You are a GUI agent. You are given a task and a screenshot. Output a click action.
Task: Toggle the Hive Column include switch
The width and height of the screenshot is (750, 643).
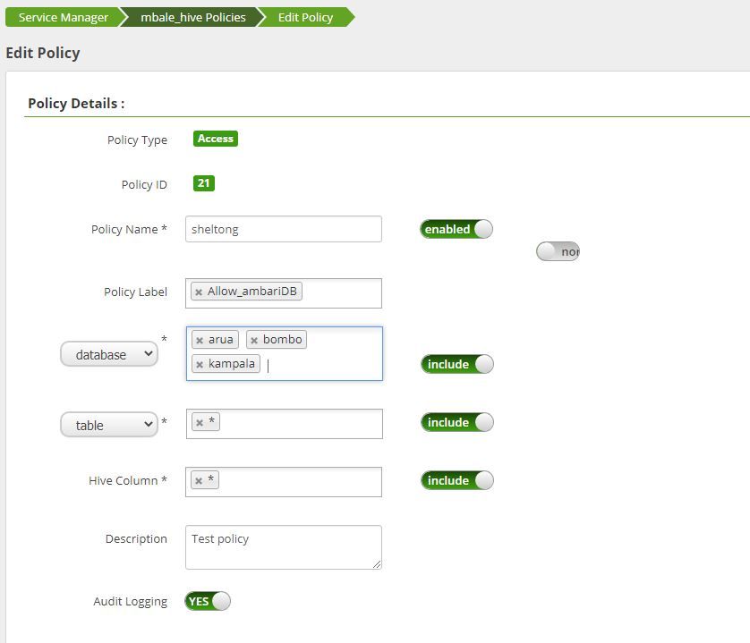456,480
